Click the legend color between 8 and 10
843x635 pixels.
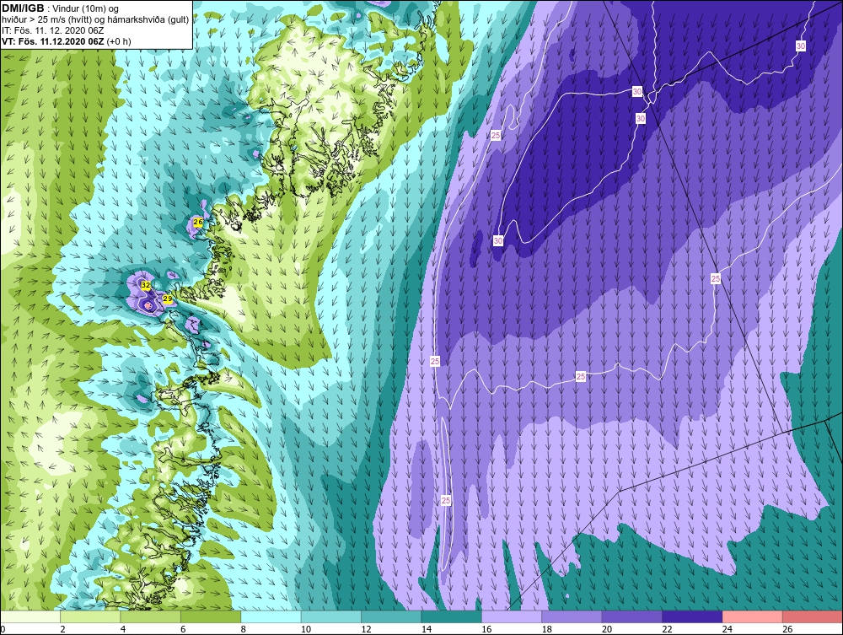271,617
